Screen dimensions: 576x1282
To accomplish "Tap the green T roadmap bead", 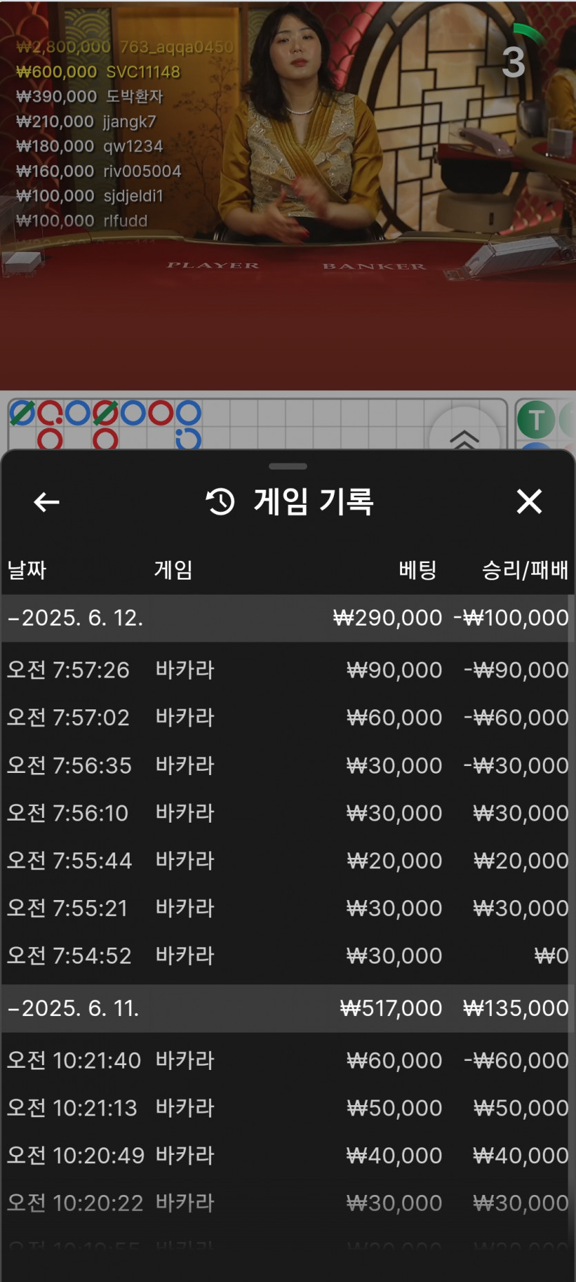I will (536, 419).
